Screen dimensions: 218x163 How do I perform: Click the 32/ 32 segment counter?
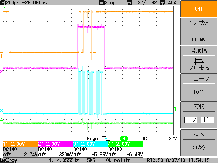click(x=147, y=3)
